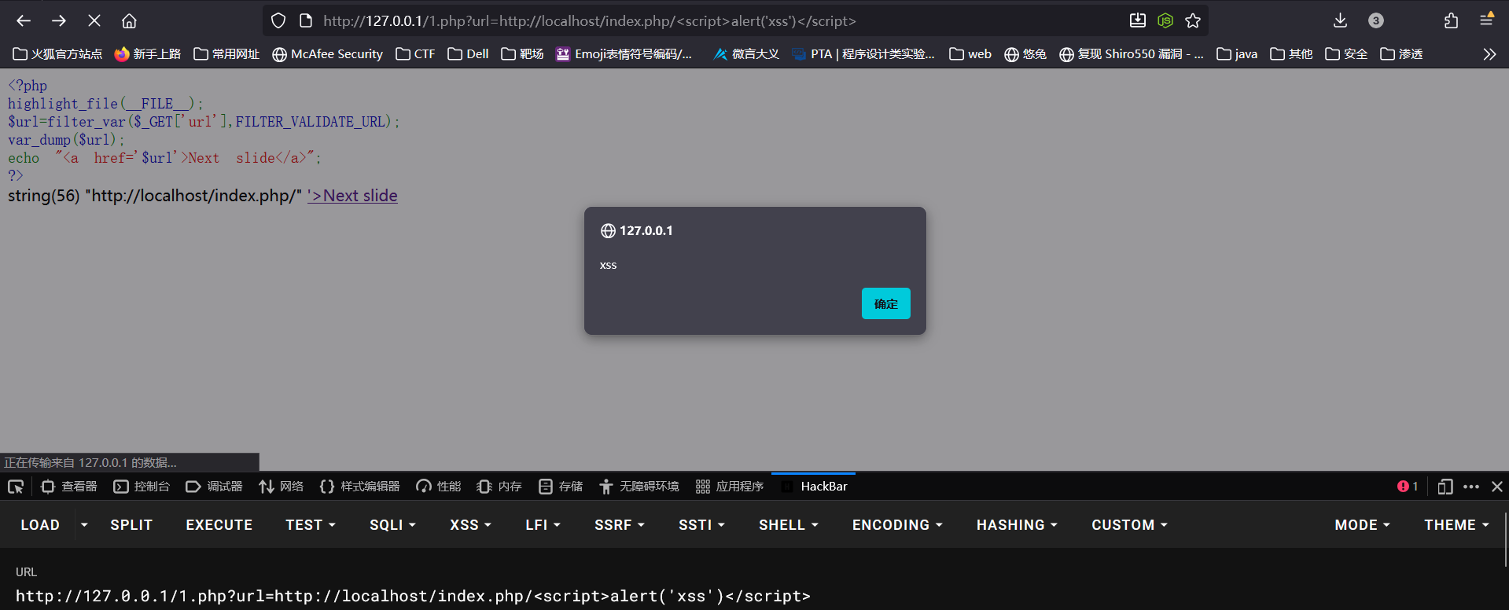This screenshot has width=1509, height=610.
Task: Switch to the 网络 network tab
Action: (282, 487)
